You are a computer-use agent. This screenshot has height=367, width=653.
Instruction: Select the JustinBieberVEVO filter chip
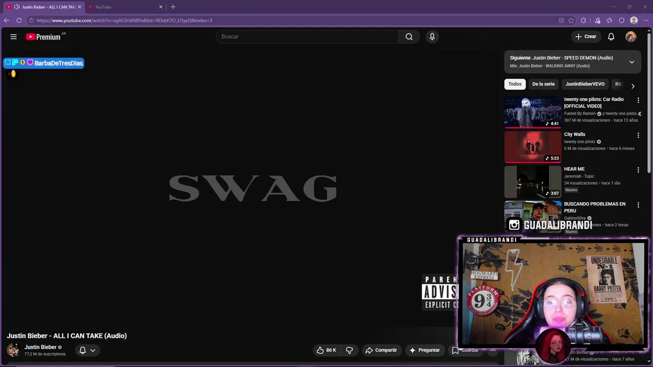[x=585, y=84]
